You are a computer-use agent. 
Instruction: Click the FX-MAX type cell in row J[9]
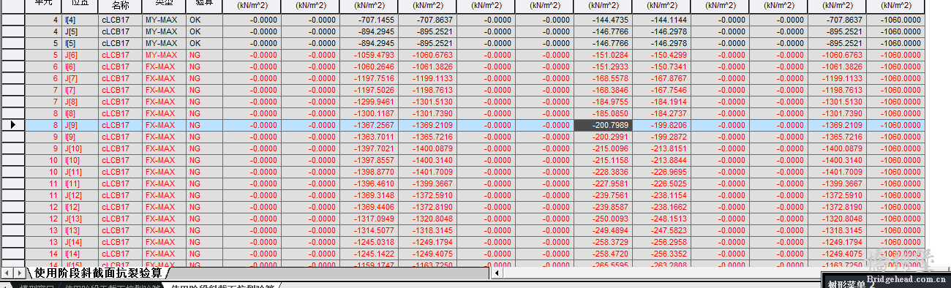pyautogui.click(x=165, y=125)
